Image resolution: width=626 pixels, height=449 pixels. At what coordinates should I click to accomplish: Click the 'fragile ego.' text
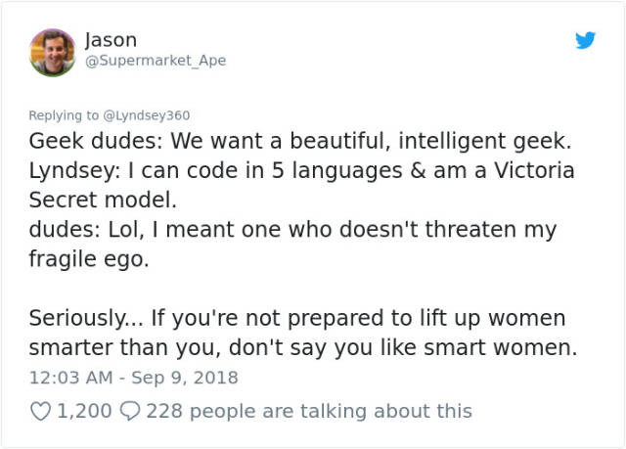point(89,260)
